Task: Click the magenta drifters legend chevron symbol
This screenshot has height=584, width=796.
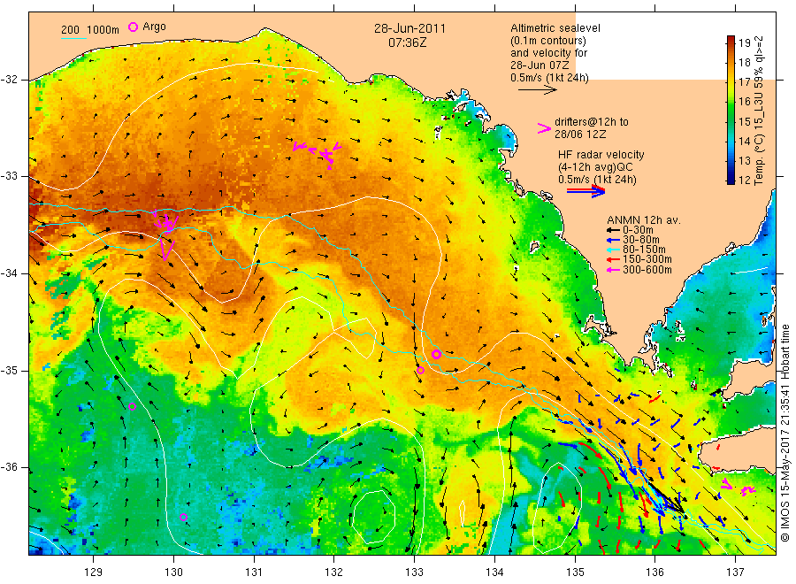Action: tap(544, 128)
